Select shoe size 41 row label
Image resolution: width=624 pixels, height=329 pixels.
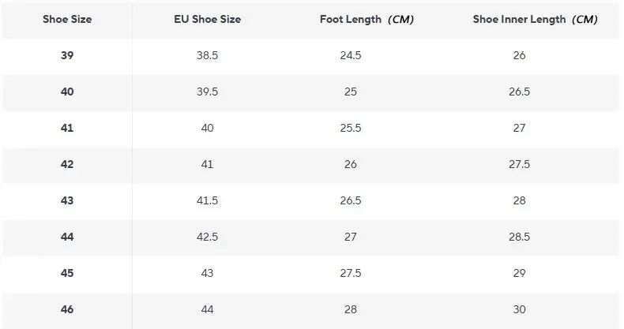click(x=67, y=128)
